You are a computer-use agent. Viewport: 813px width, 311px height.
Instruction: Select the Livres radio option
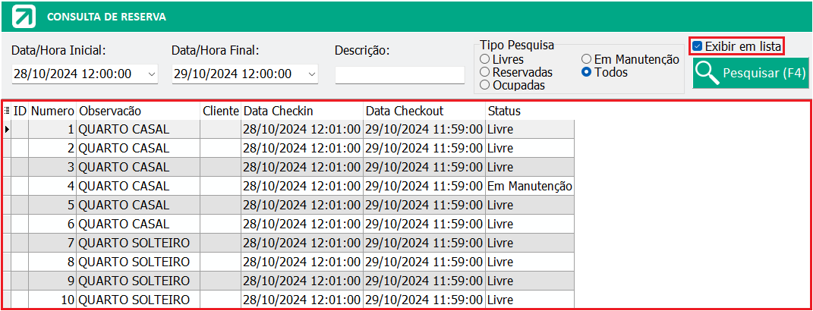tap(485, 59)
